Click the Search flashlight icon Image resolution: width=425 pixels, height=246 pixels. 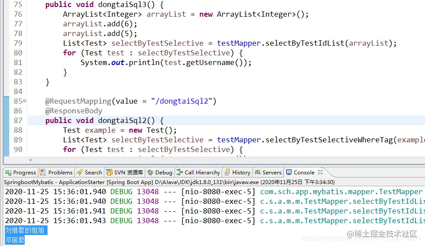point(80,172)
